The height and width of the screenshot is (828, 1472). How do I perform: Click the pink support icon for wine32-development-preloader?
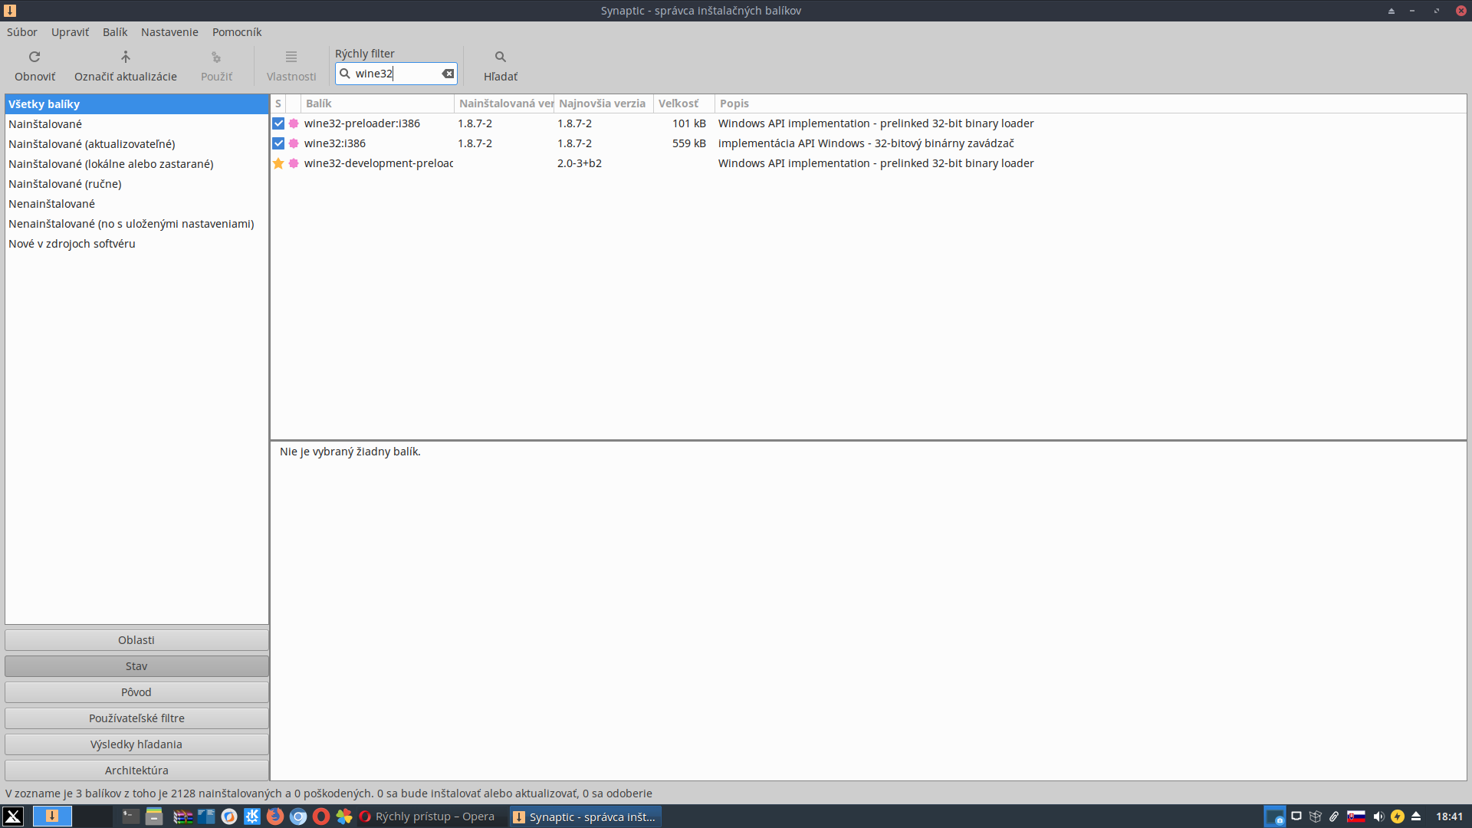pos(294,163)
